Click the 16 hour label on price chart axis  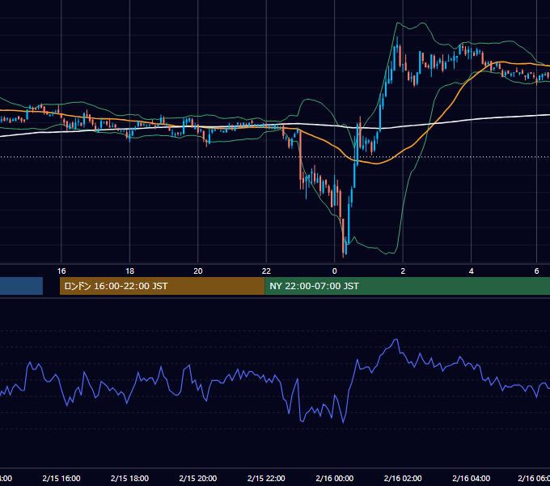[61, 271]
